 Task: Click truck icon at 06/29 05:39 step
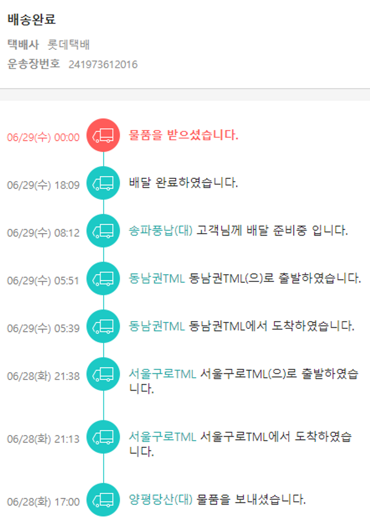tap(103, 326)
